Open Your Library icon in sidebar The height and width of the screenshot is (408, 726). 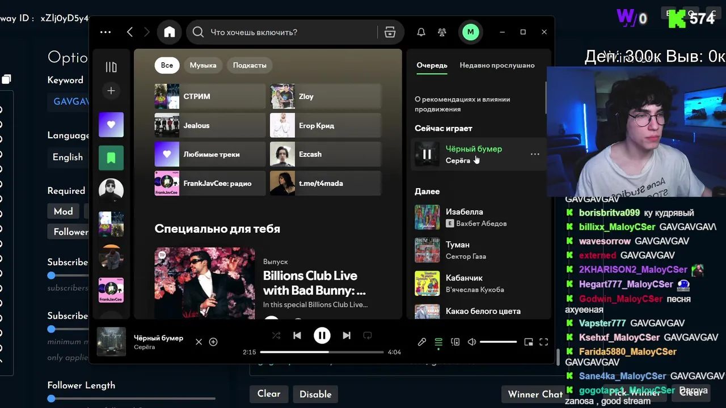(x=111, y=67)
